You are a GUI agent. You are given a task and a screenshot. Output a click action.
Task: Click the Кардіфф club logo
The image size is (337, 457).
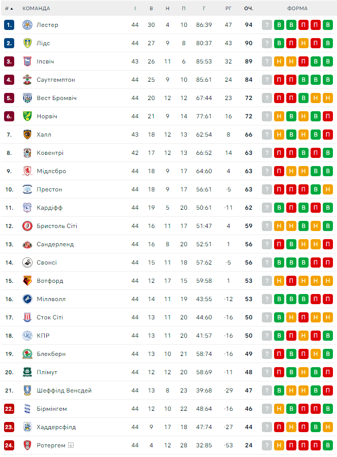27,208
